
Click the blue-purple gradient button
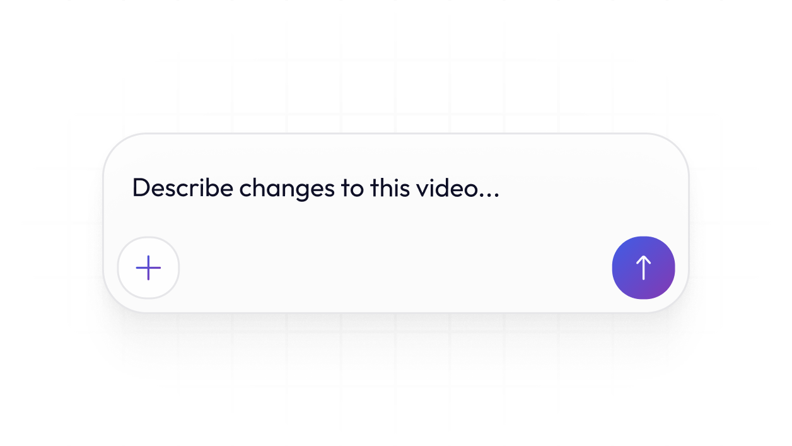pos(643,268)
